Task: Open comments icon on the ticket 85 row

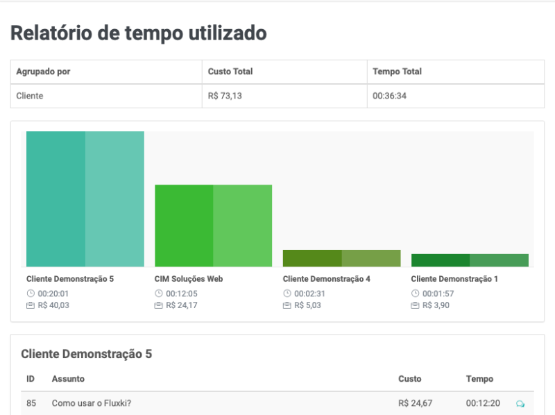Action: [520, 403]
